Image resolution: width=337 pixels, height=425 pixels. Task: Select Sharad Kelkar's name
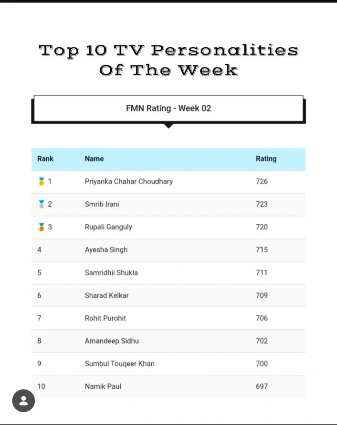pos(106,295)
